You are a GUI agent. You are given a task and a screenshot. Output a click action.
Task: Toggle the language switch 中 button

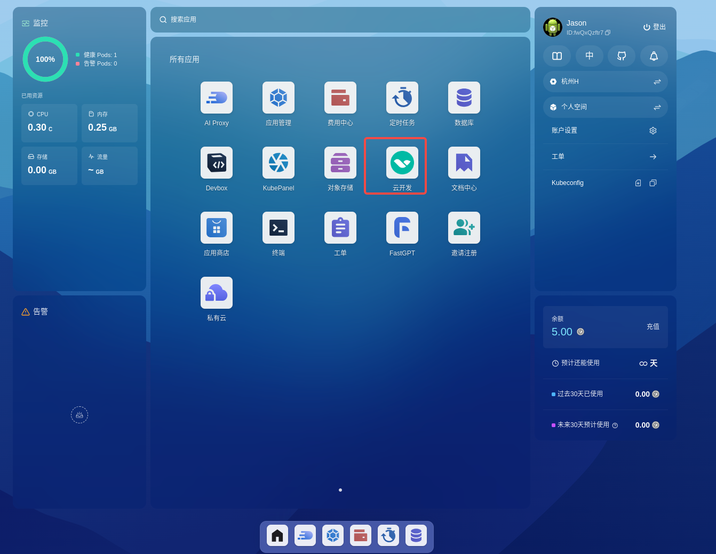pos(590,56)
